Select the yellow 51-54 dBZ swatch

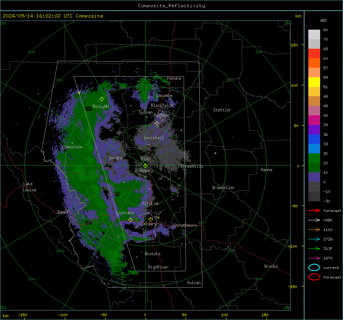pos(314,82)
